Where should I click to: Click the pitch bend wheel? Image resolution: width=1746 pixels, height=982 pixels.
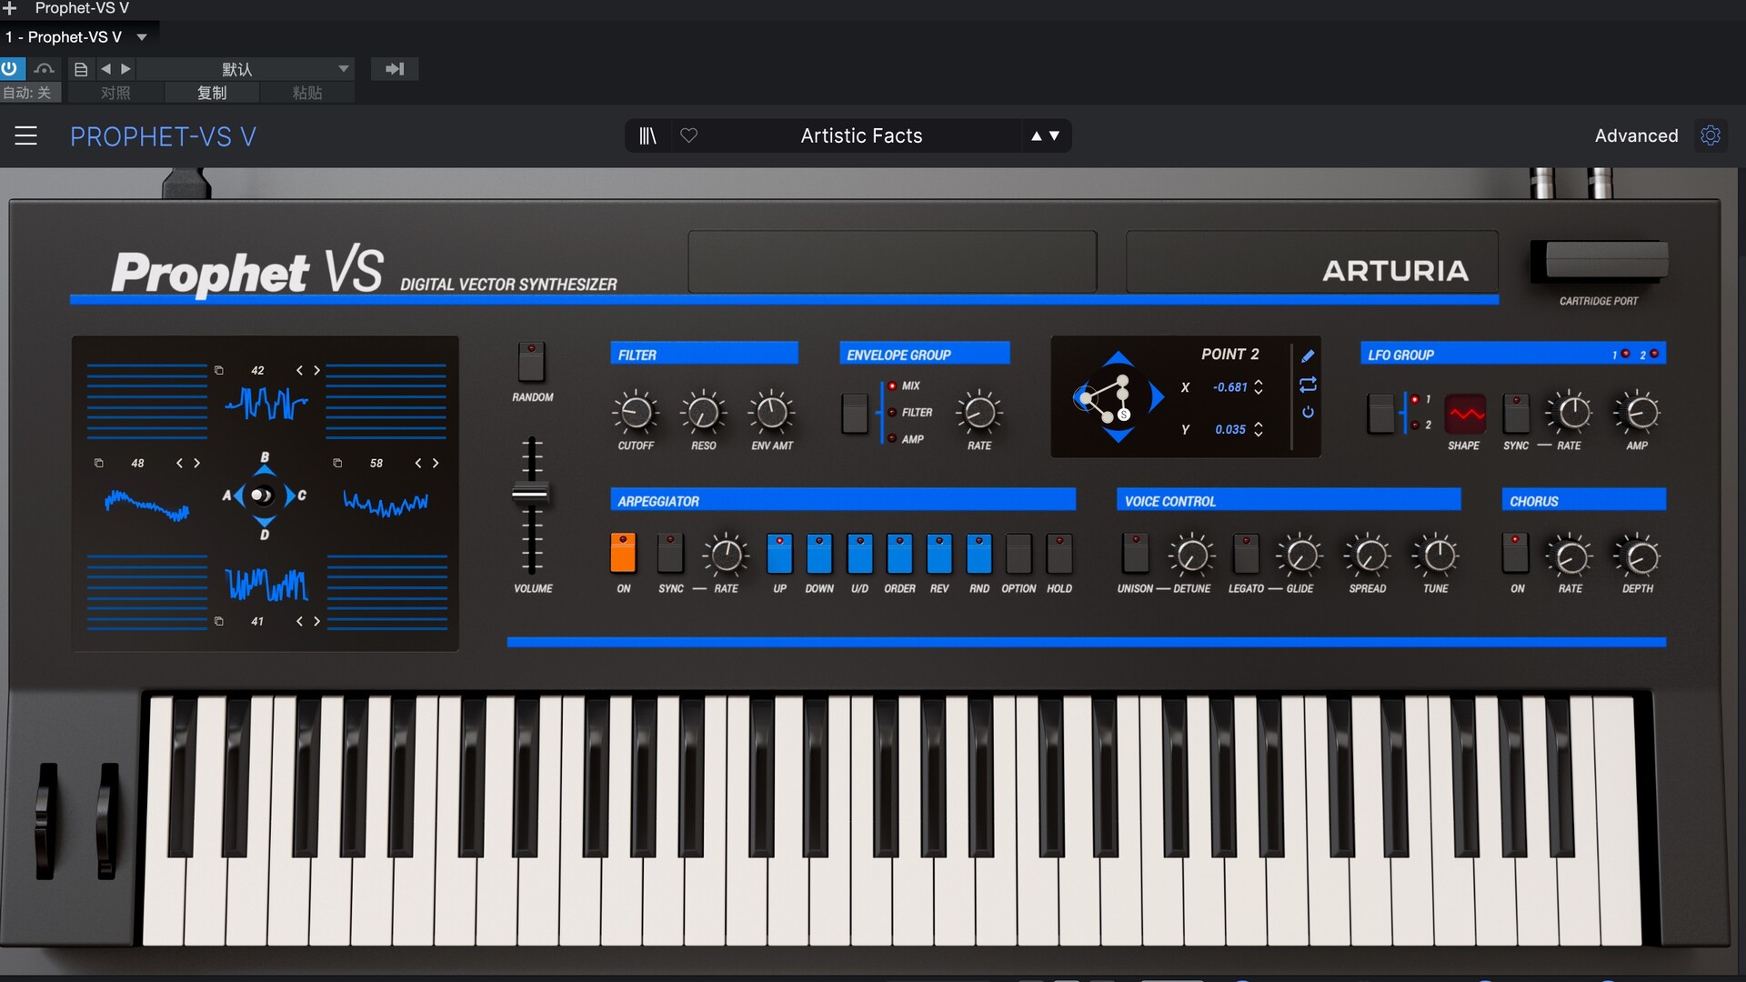(46, 821)
